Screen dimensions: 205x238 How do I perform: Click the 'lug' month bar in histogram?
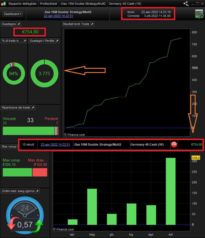tap(131, 214)
